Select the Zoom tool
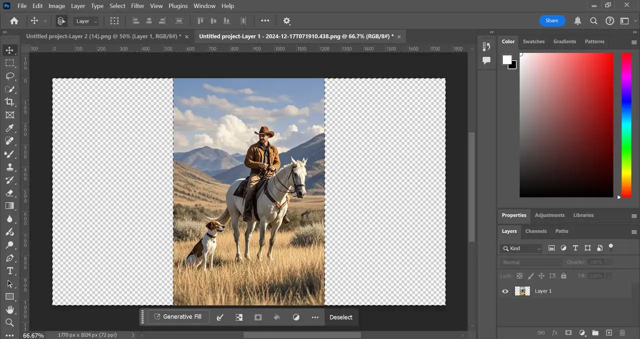The width and height of the screenshot is (640, 339). click(9, 323)
